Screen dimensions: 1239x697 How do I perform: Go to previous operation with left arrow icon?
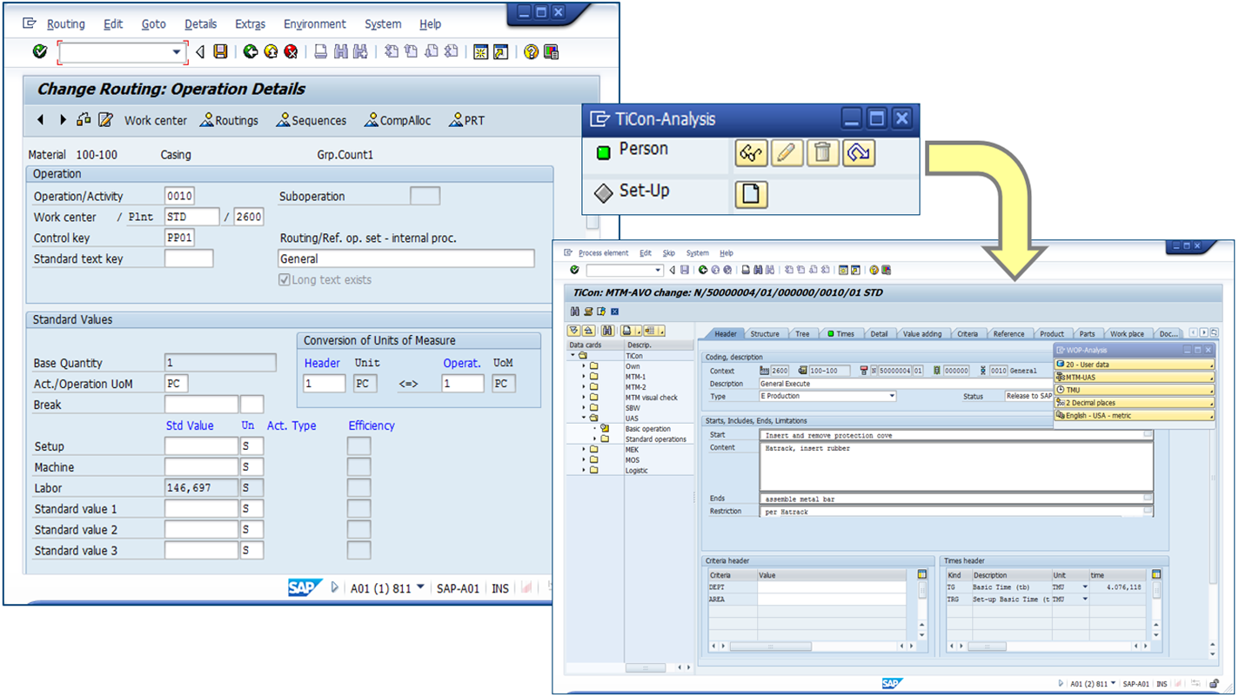tap(40, 120)
